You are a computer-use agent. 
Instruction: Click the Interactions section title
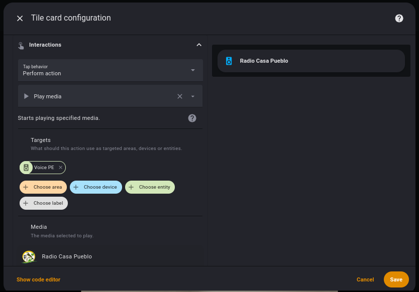(45, 45)
